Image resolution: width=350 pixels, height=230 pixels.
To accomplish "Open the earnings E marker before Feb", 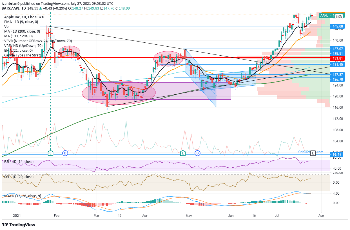I will point(50,153).
